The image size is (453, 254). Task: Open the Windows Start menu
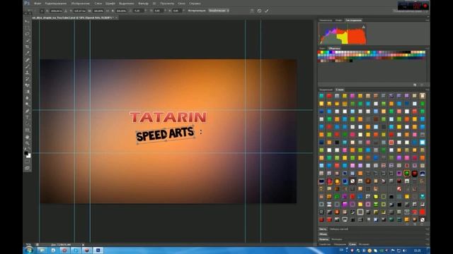(x=29, y=250)
